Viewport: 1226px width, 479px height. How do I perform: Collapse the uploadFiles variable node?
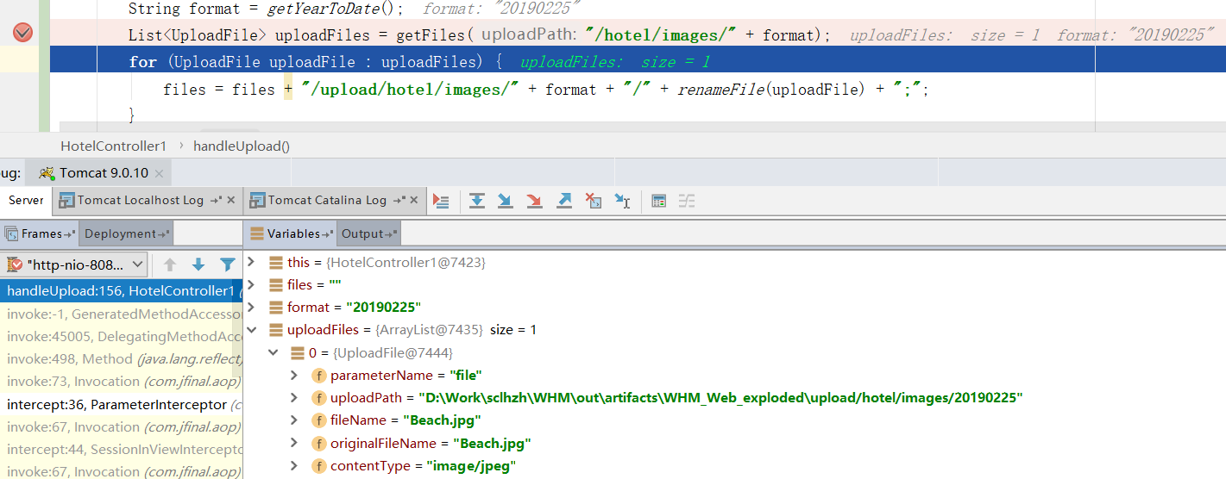[251, 330]
